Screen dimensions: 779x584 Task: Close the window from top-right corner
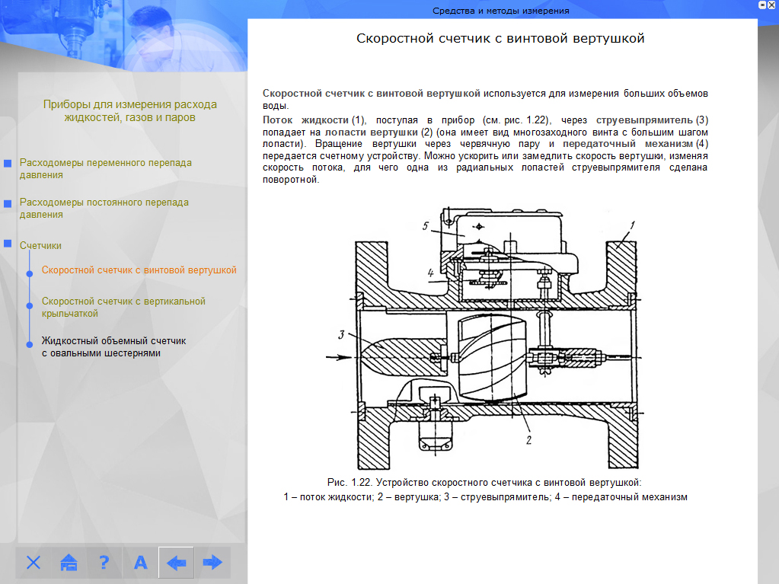773,5
